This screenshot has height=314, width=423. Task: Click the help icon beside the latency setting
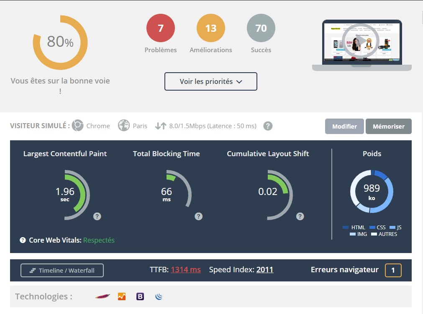coord(268,126)
